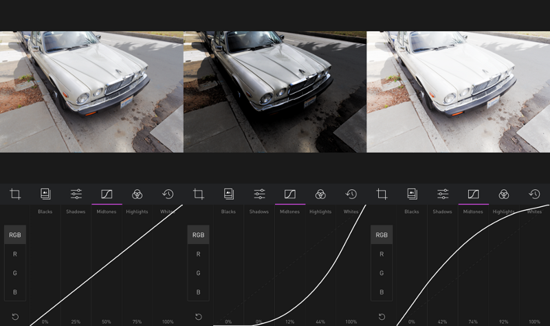
Task: Select the crop tool in the left panel
Action: tap(15, 195)
